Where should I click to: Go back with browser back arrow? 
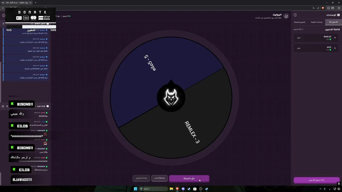click(3, 8)
